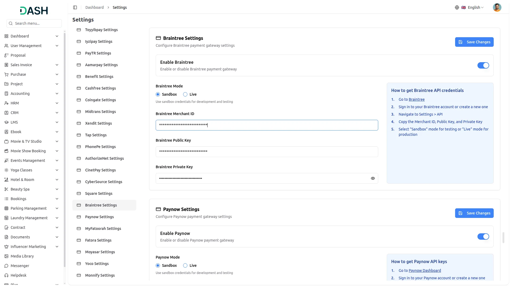Viewport: 511px width, 287px height.
Task: Click the settings page scrollbar thumb
Action: (503, 238)
